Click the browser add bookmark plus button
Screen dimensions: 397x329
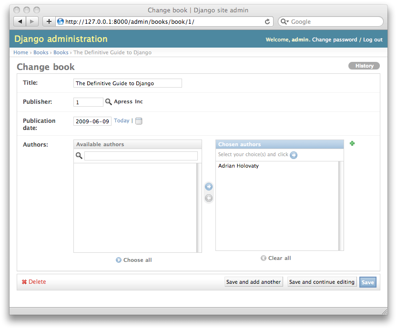point(49,21)
